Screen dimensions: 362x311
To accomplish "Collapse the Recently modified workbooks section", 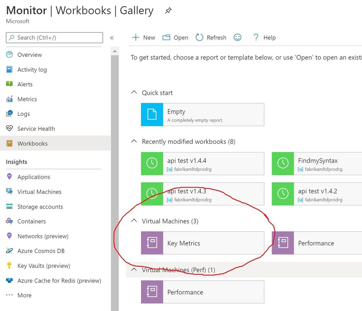I will tap(134, 141).
